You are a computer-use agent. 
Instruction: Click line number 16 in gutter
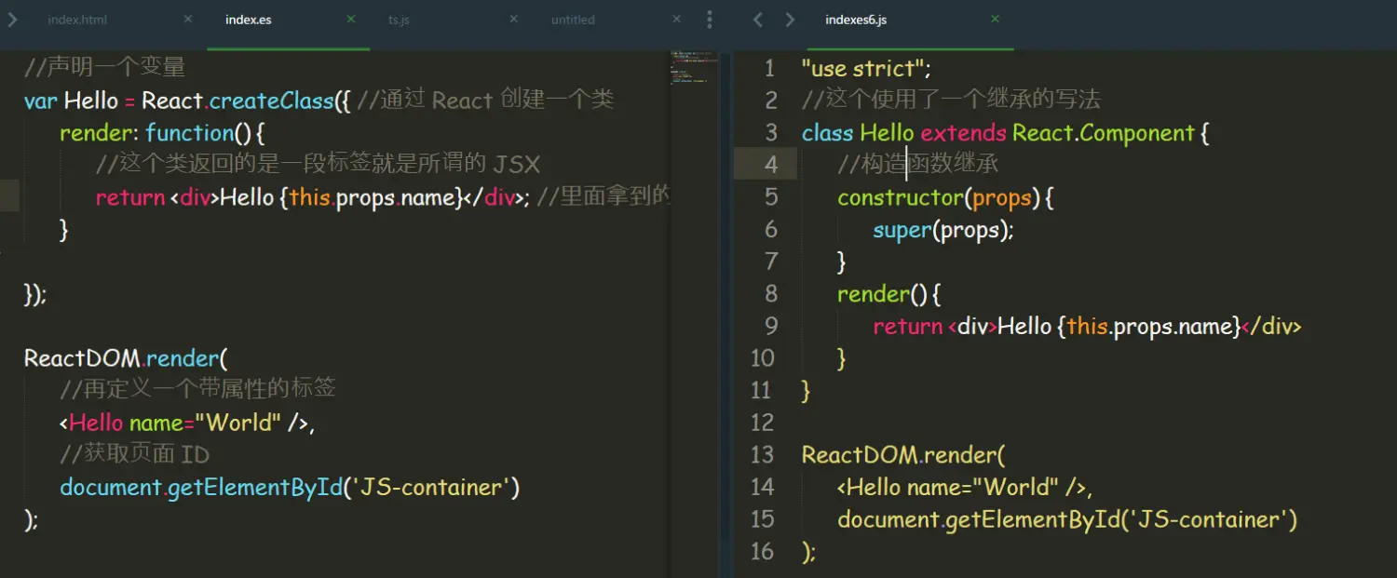click(x=763, y=551)
